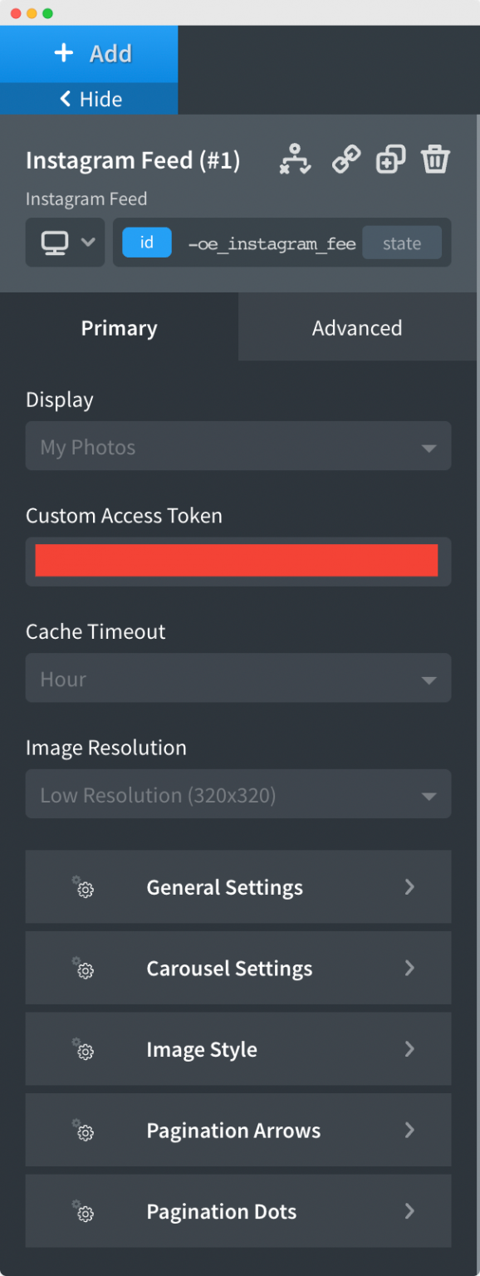Screen dimensions: 480x1276
Task: Open Image Style gear icon
Action: click(83, 1049)
